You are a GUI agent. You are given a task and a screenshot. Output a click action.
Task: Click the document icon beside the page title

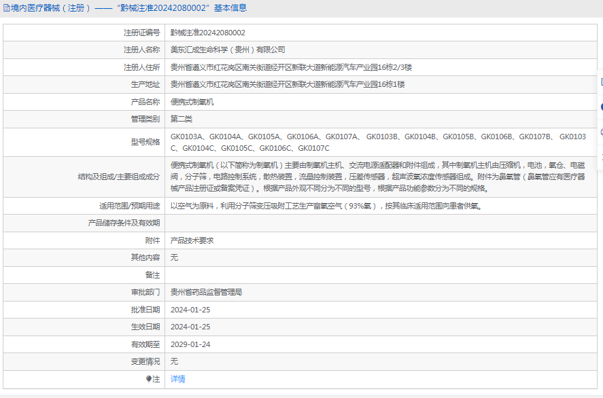point(7,8)
